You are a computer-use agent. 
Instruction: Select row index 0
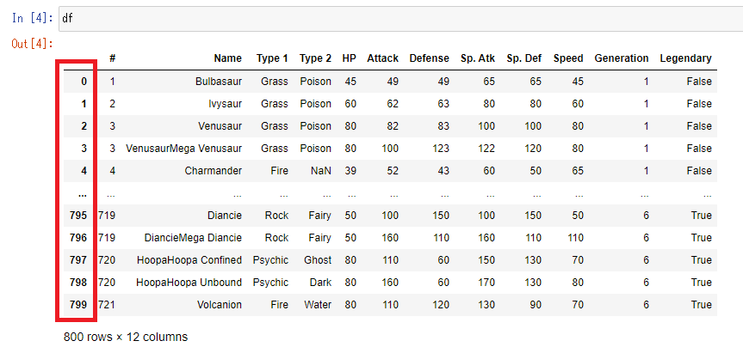[x=84, y=82]
